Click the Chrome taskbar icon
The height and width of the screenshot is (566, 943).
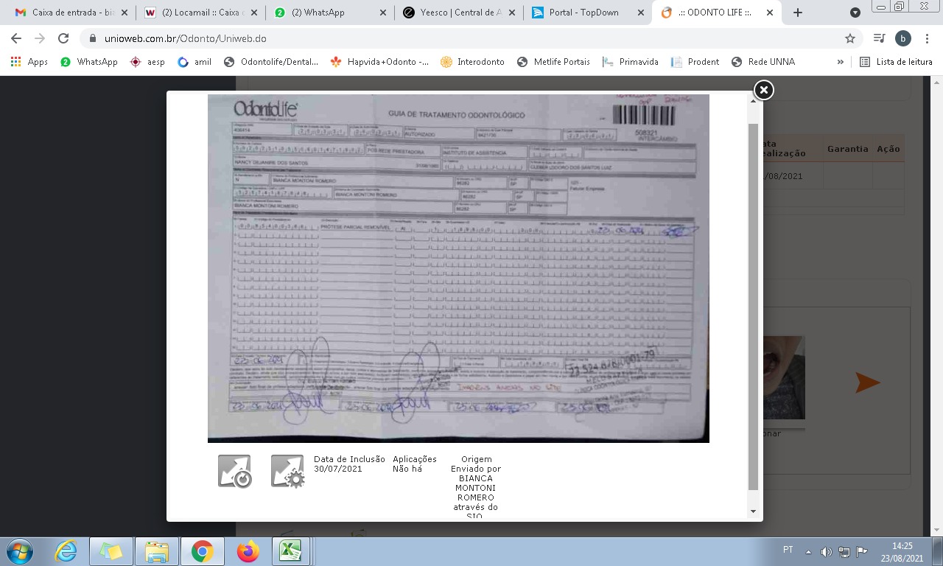pyautogui.click(x=203, y=551)
